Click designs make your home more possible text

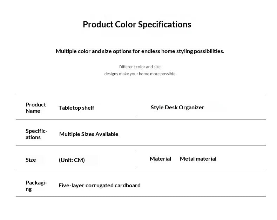click(140, 74)
